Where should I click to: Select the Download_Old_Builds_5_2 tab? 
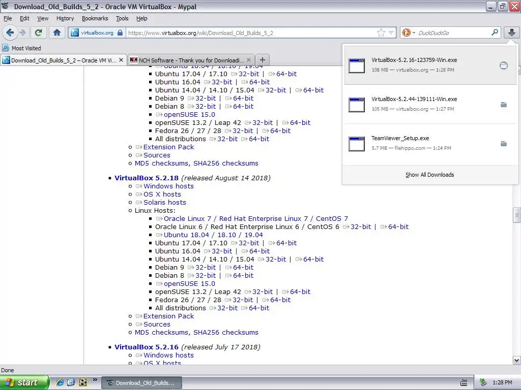(64, 60)
